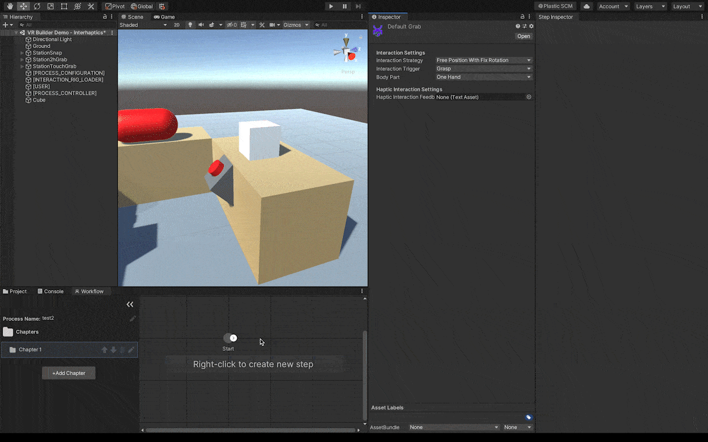Click the pencil icon to rename the process

coord(133,318)
